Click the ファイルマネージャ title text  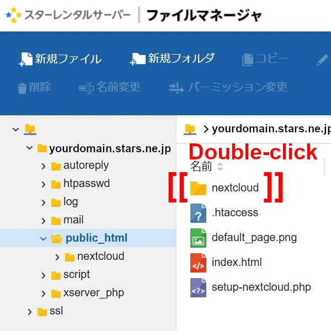[x=204, y=15]
